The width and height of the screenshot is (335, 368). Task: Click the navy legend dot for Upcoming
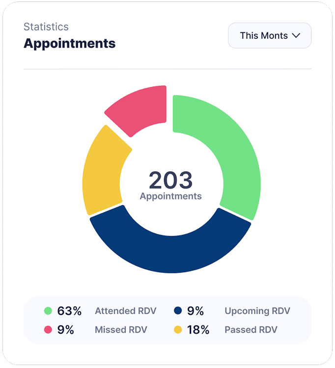coord(178,311)
